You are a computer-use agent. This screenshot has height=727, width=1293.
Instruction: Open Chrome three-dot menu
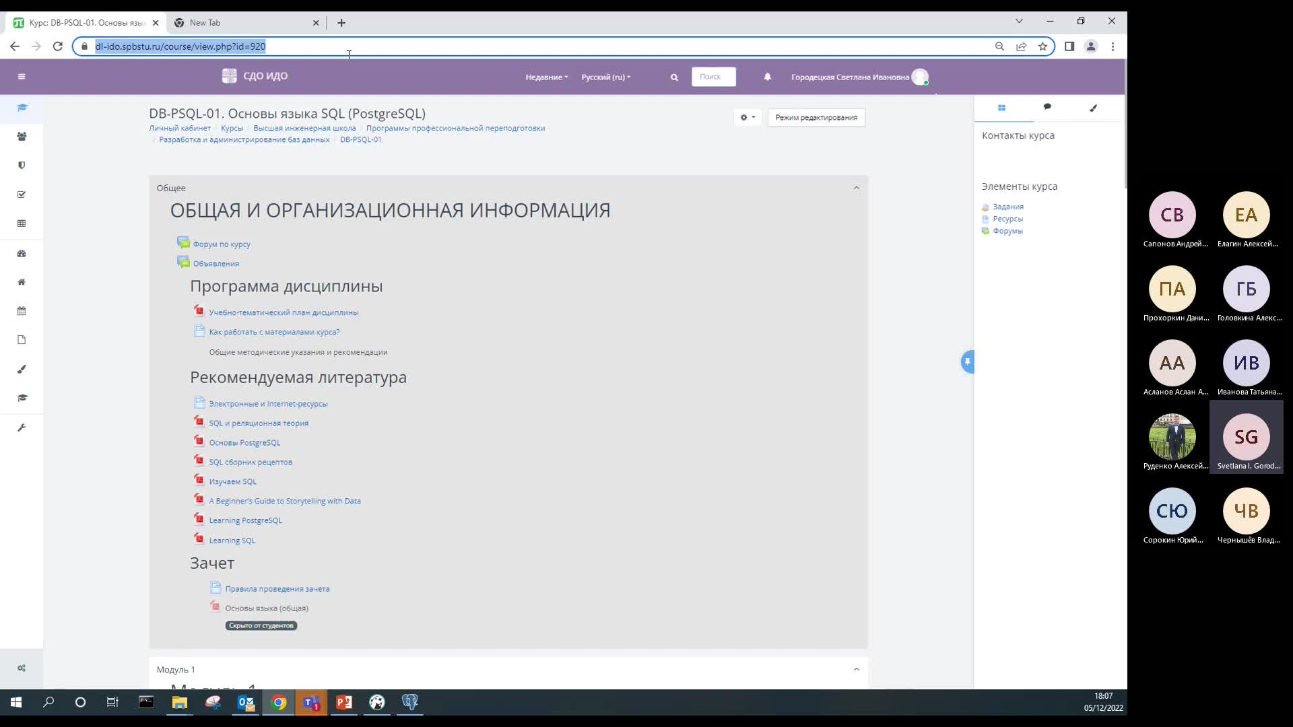(1113, 46)
